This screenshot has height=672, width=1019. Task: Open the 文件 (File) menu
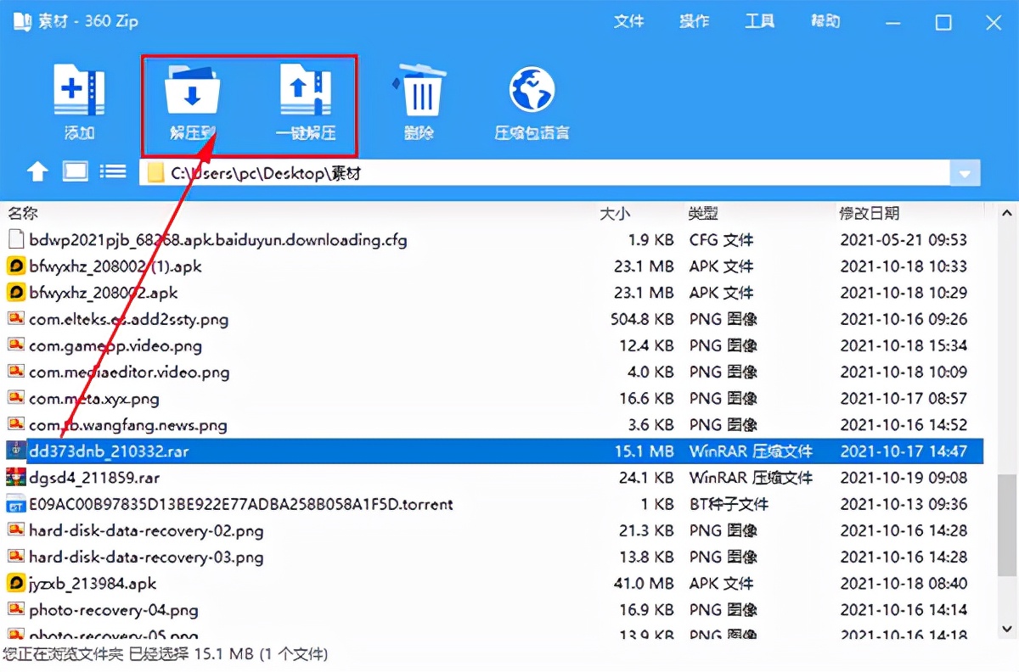pos(629,21)
